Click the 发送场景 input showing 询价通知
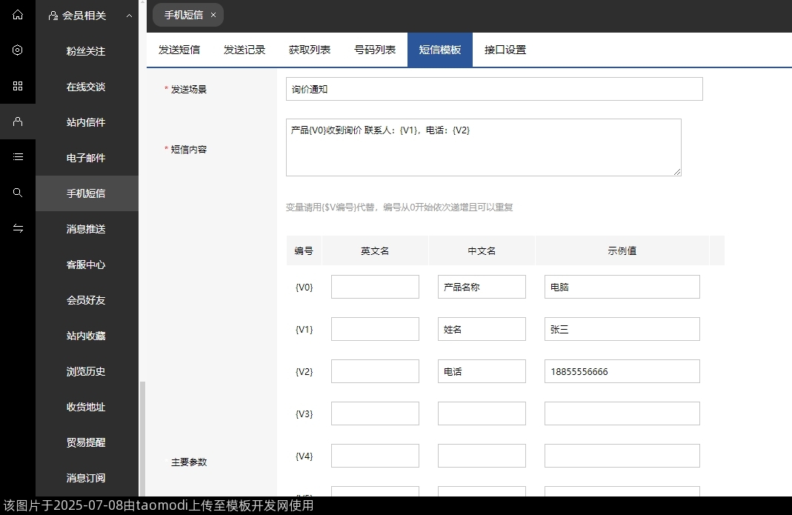Image resolution: width=792 pixels, height=515 pixels. [493, 89]
